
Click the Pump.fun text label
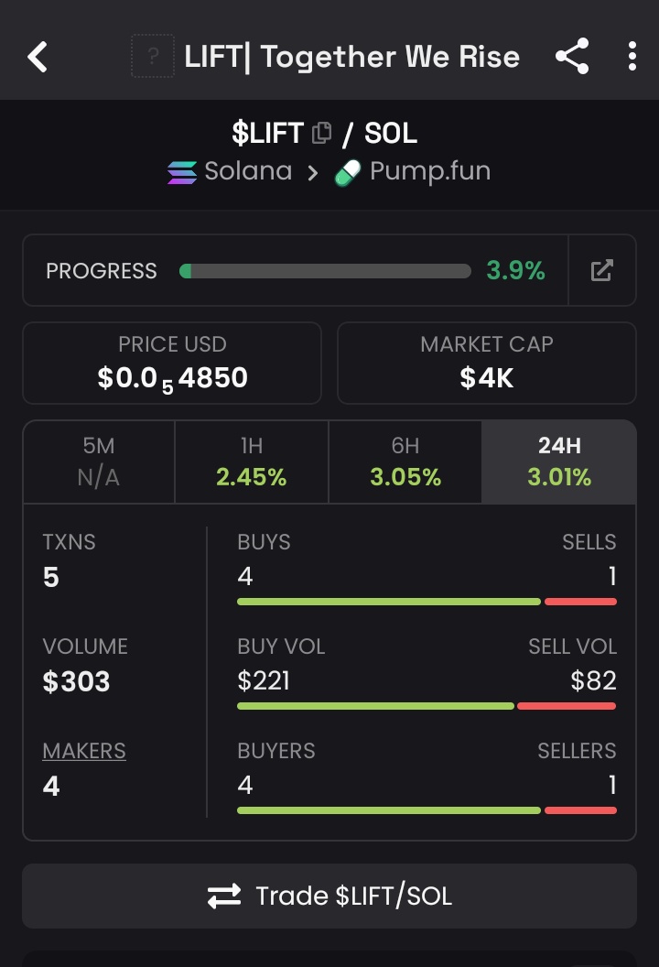click(x=430, y=171)
